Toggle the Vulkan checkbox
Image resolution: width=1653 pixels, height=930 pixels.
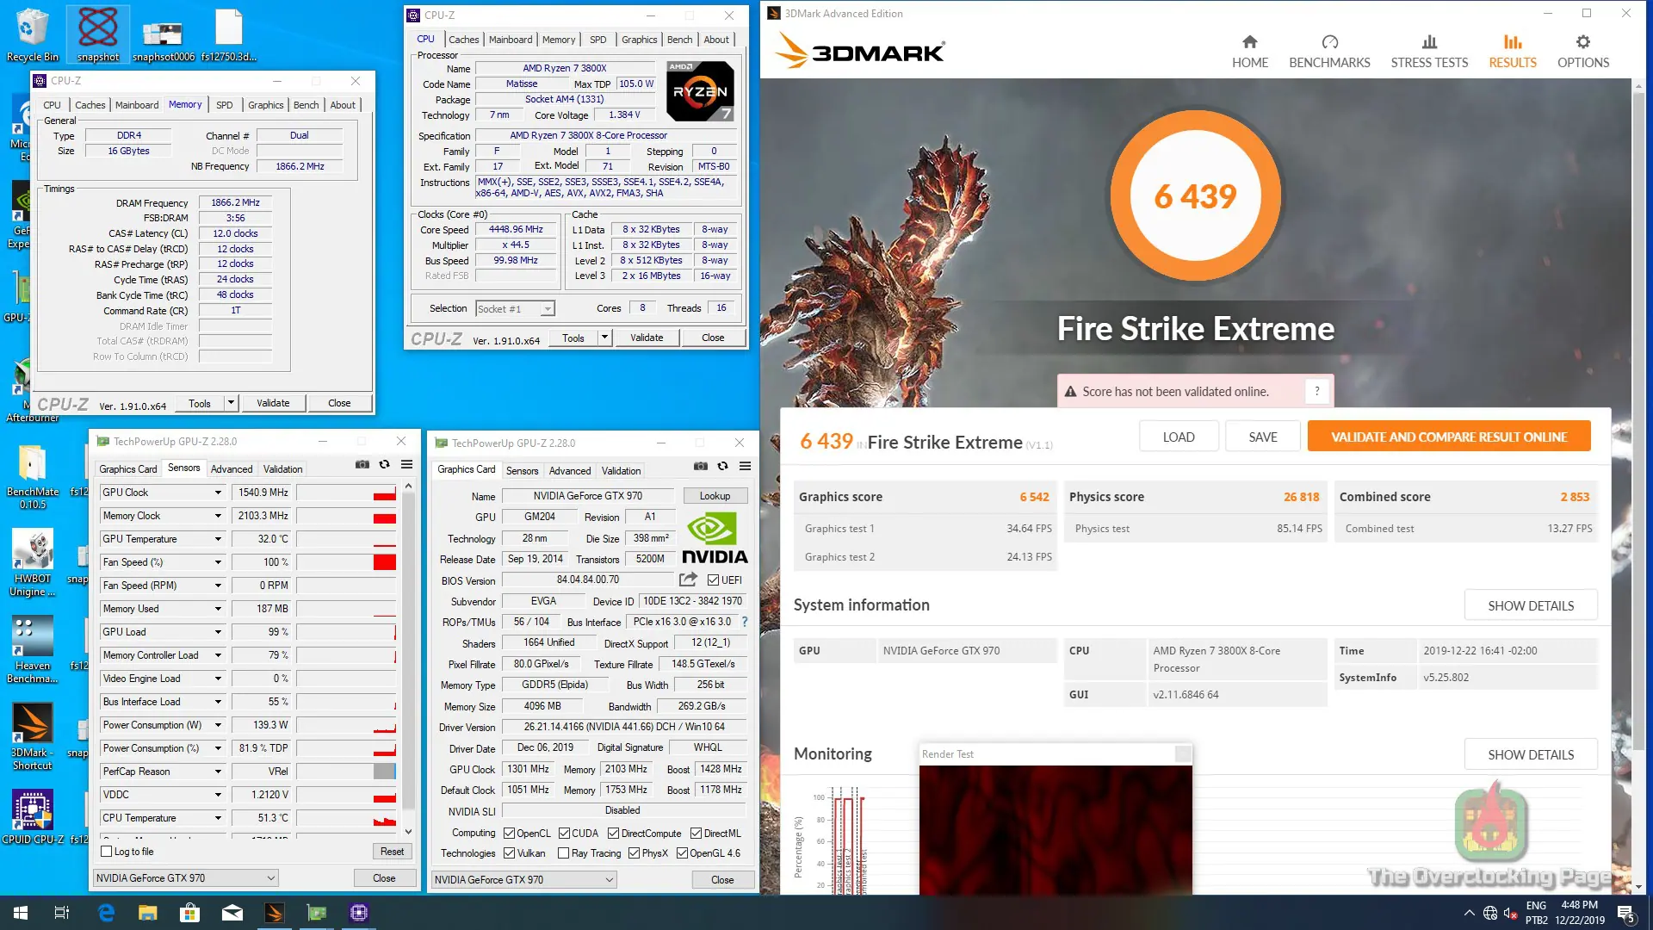[x=510, y=853]
